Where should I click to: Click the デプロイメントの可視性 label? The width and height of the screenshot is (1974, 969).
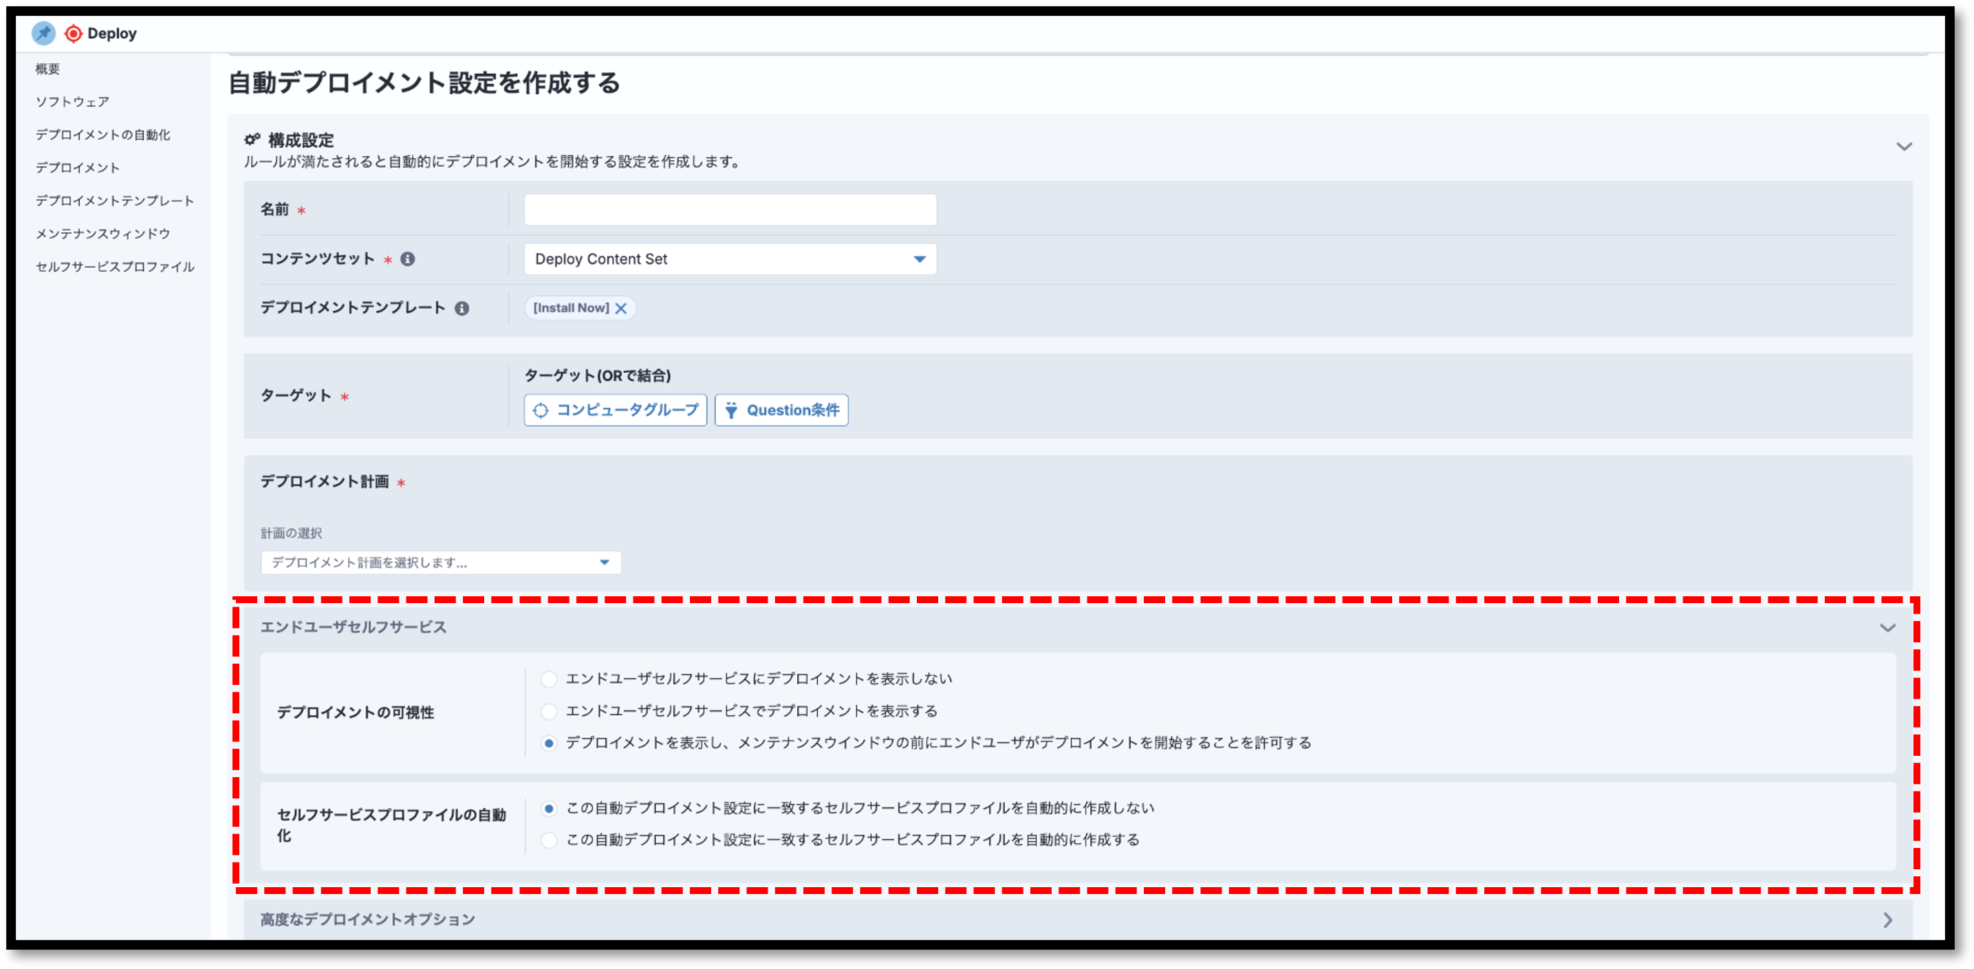click(356, 712)
